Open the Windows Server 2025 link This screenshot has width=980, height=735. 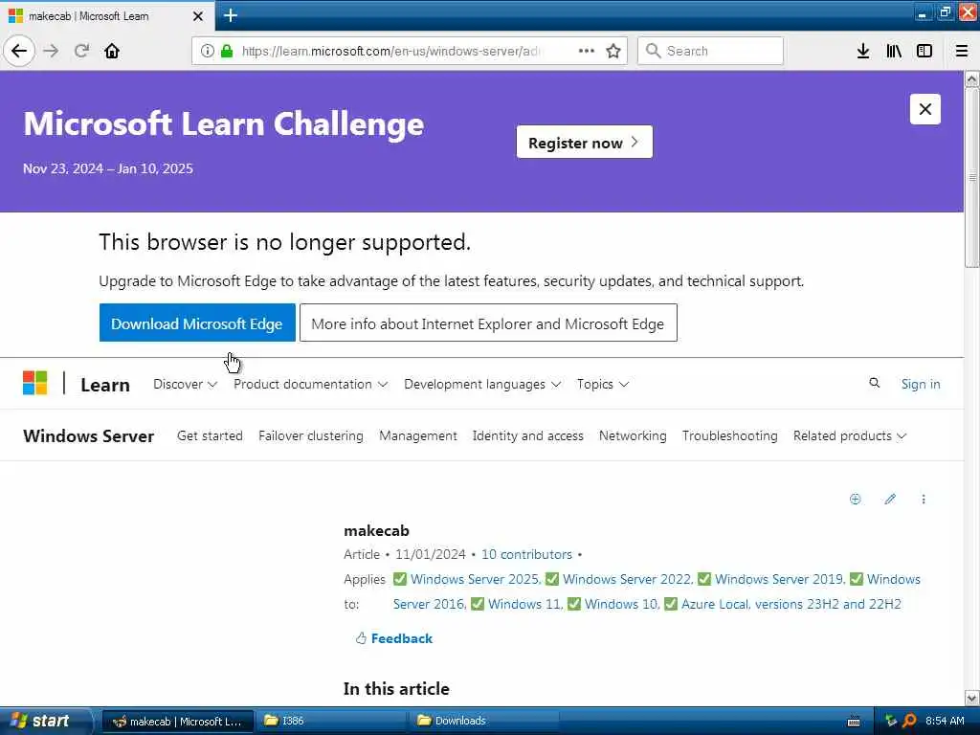point(475,579)
